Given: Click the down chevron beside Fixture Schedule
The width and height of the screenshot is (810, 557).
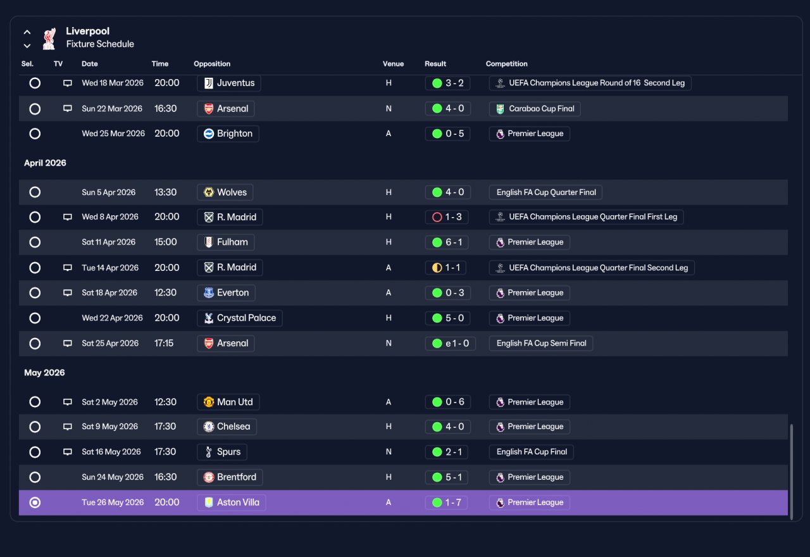Looking at the screenshot, I should pyautogui.click(x=27, y=46).
